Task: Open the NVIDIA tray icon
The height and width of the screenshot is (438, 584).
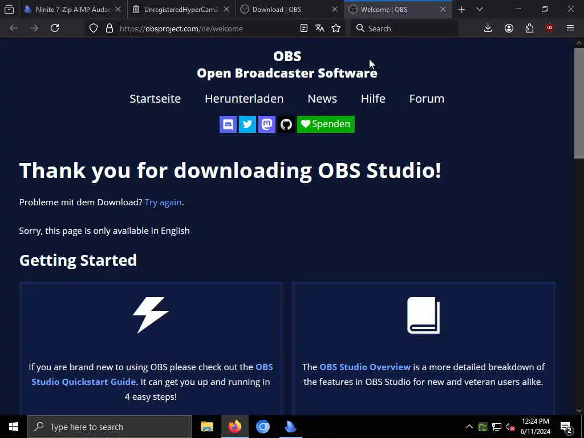Action: [482, 427]
